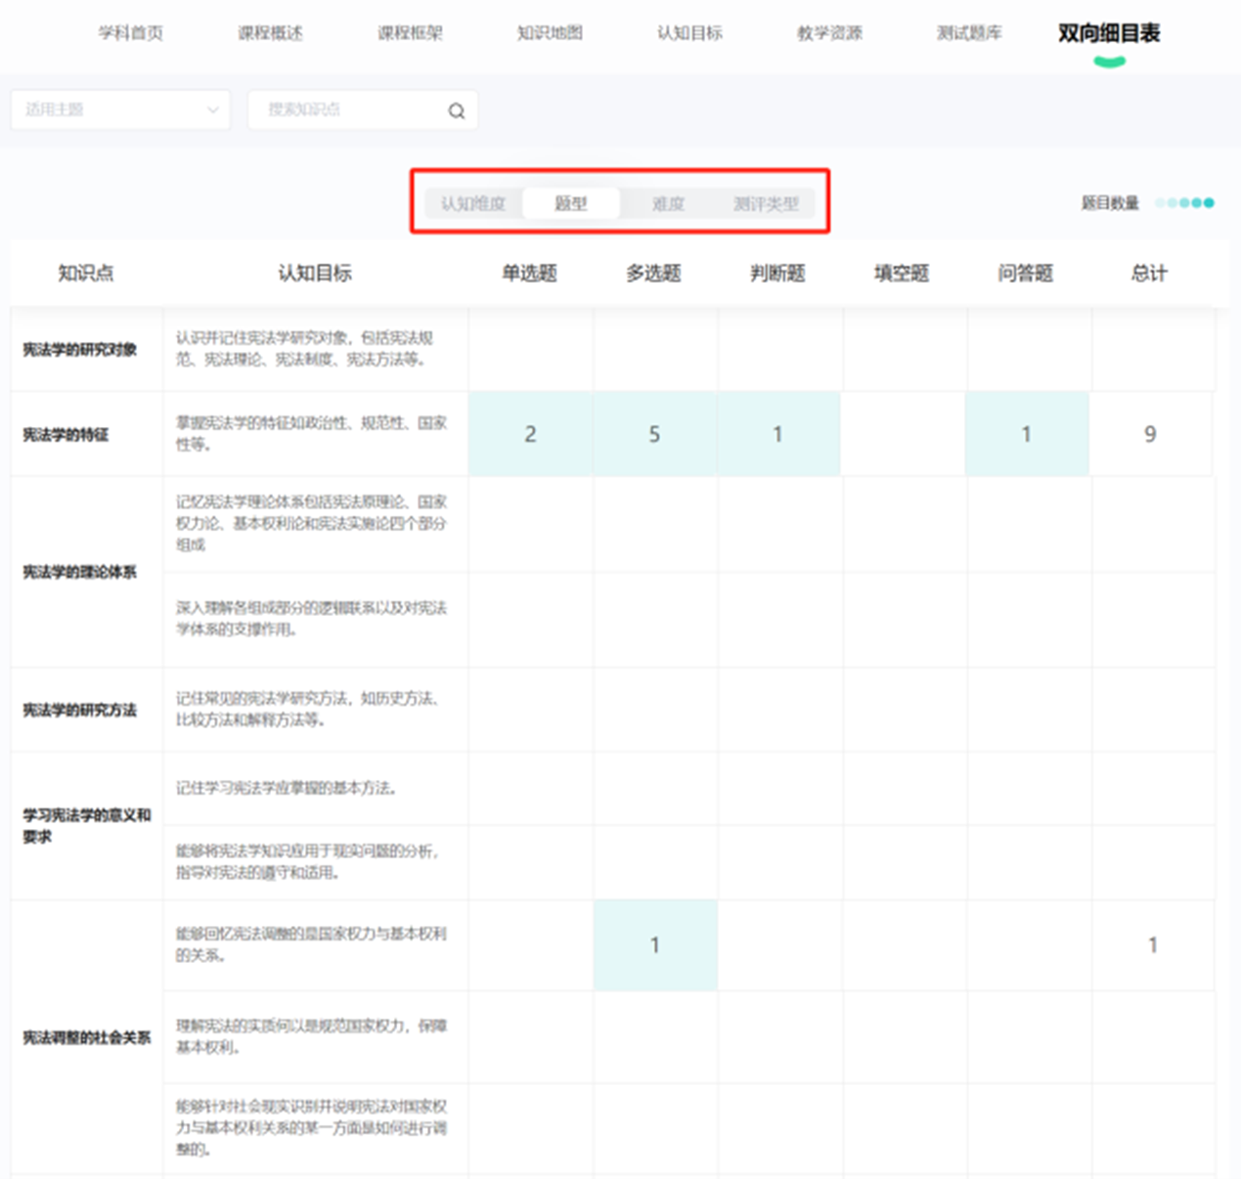Click the 题目数量 color legend dots

(x=1184, y=203)
